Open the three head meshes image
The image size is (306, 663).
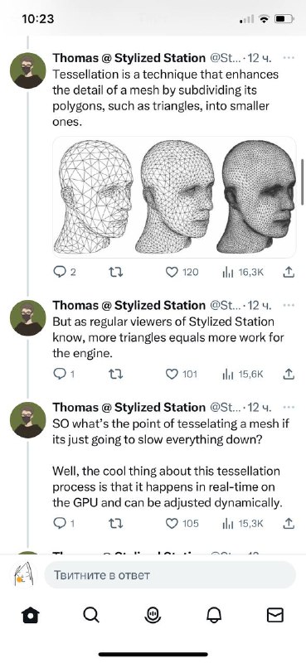point(174,197)
